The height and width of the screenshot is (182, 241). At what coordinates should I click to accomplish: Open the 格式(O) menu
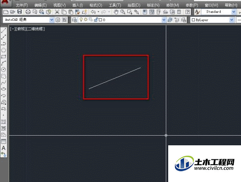[96, 5]
